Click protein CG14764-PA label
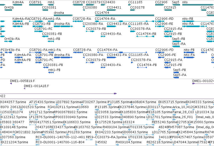The height and width of the screenshot is (146, 214). (107, 50)
